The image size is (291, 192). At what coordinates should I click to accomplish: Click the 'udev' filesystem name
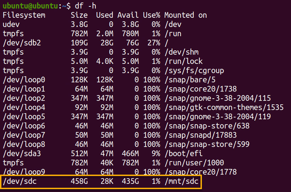(11, 24)
